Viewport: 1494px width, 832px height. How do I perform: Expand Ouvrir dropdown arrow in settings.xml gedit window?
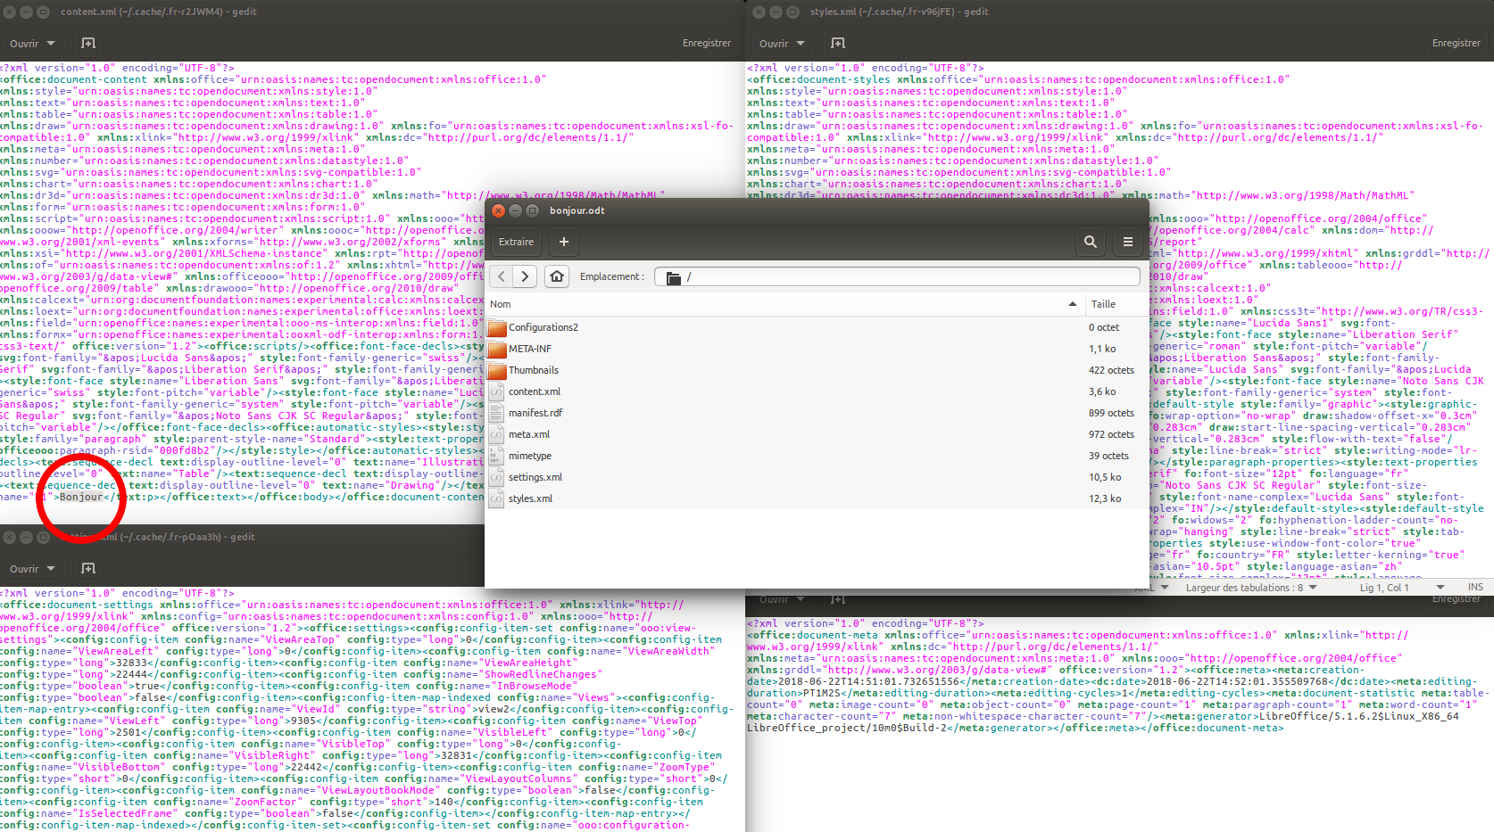click(51, 568)
